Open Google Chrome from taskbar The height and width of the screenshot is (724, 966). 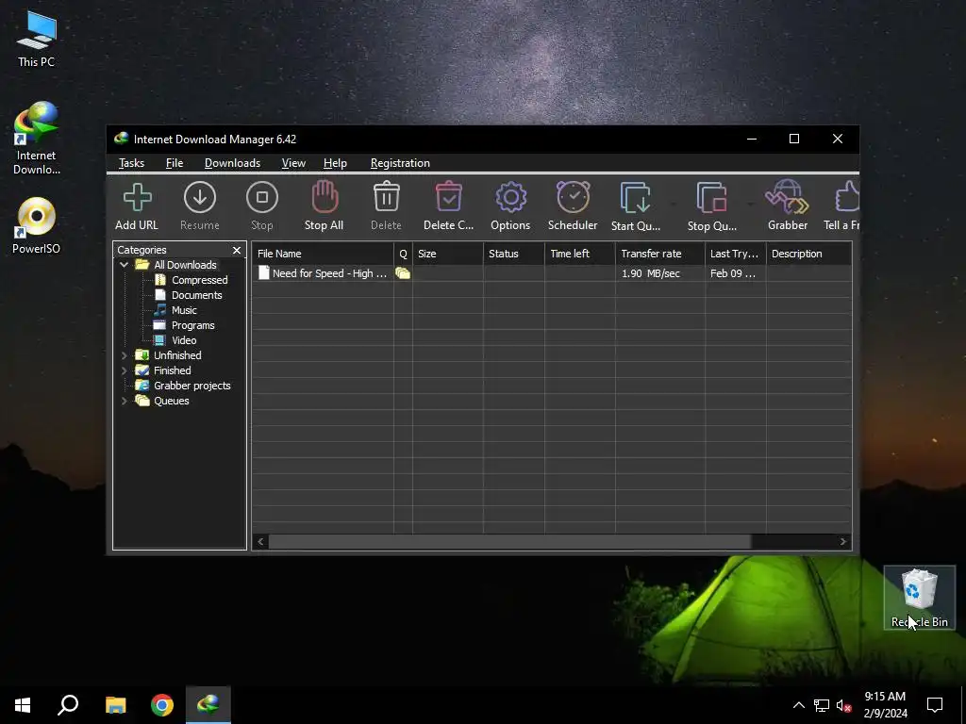(162, 705)
